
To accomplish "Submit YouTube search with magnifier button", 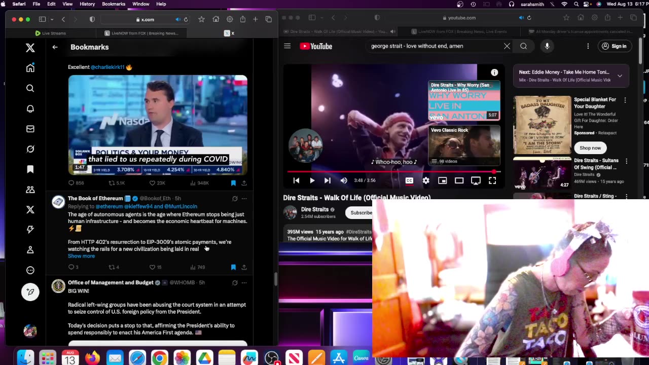I will (523, 46).
